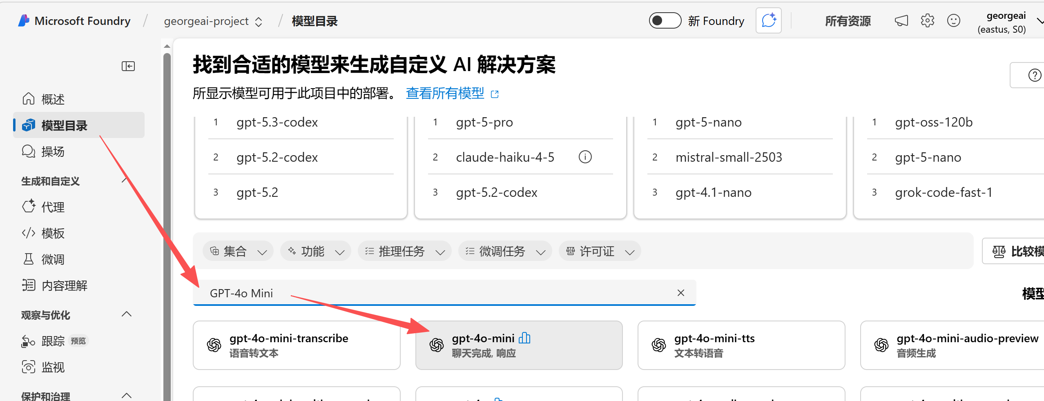Image resolution: width=1044 pixels, height=401 pixels.
Task: Go to 概述 in the sidebar
Action: coord(79,99)
